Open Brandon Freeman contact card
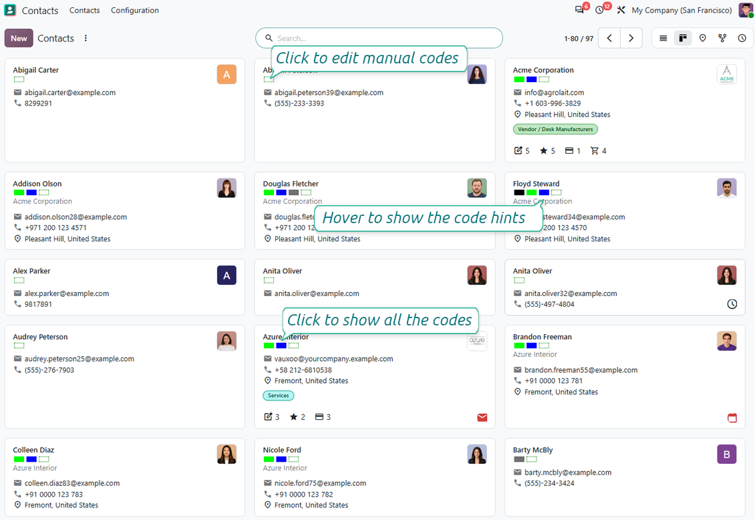755x520 pixels. tap(625, 376)
